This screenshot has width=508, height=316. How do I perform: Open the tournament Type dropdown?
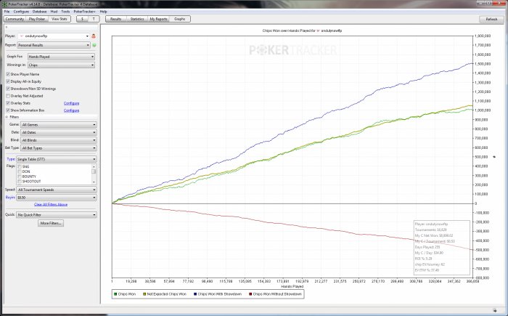[x=57, y=159]
